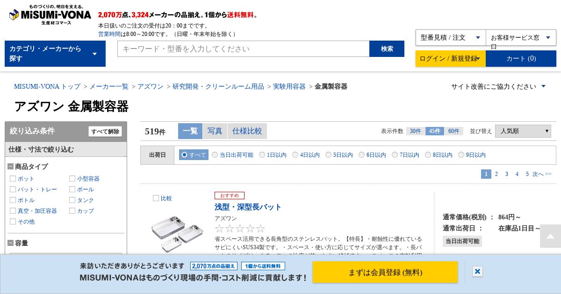The image size is (561, 294).
Task: Close the member registration banner
Action: (477, 272)
